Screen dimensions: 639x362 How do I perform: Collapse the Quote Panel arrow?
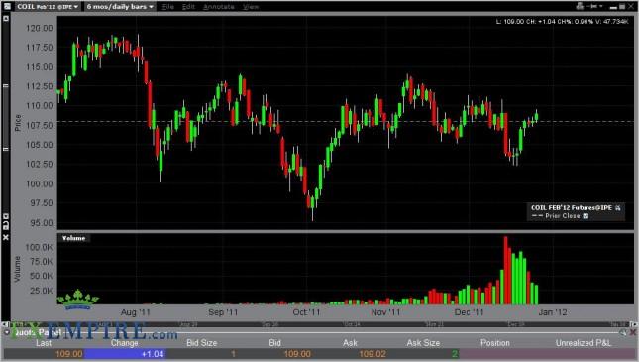tap(7, 332)
